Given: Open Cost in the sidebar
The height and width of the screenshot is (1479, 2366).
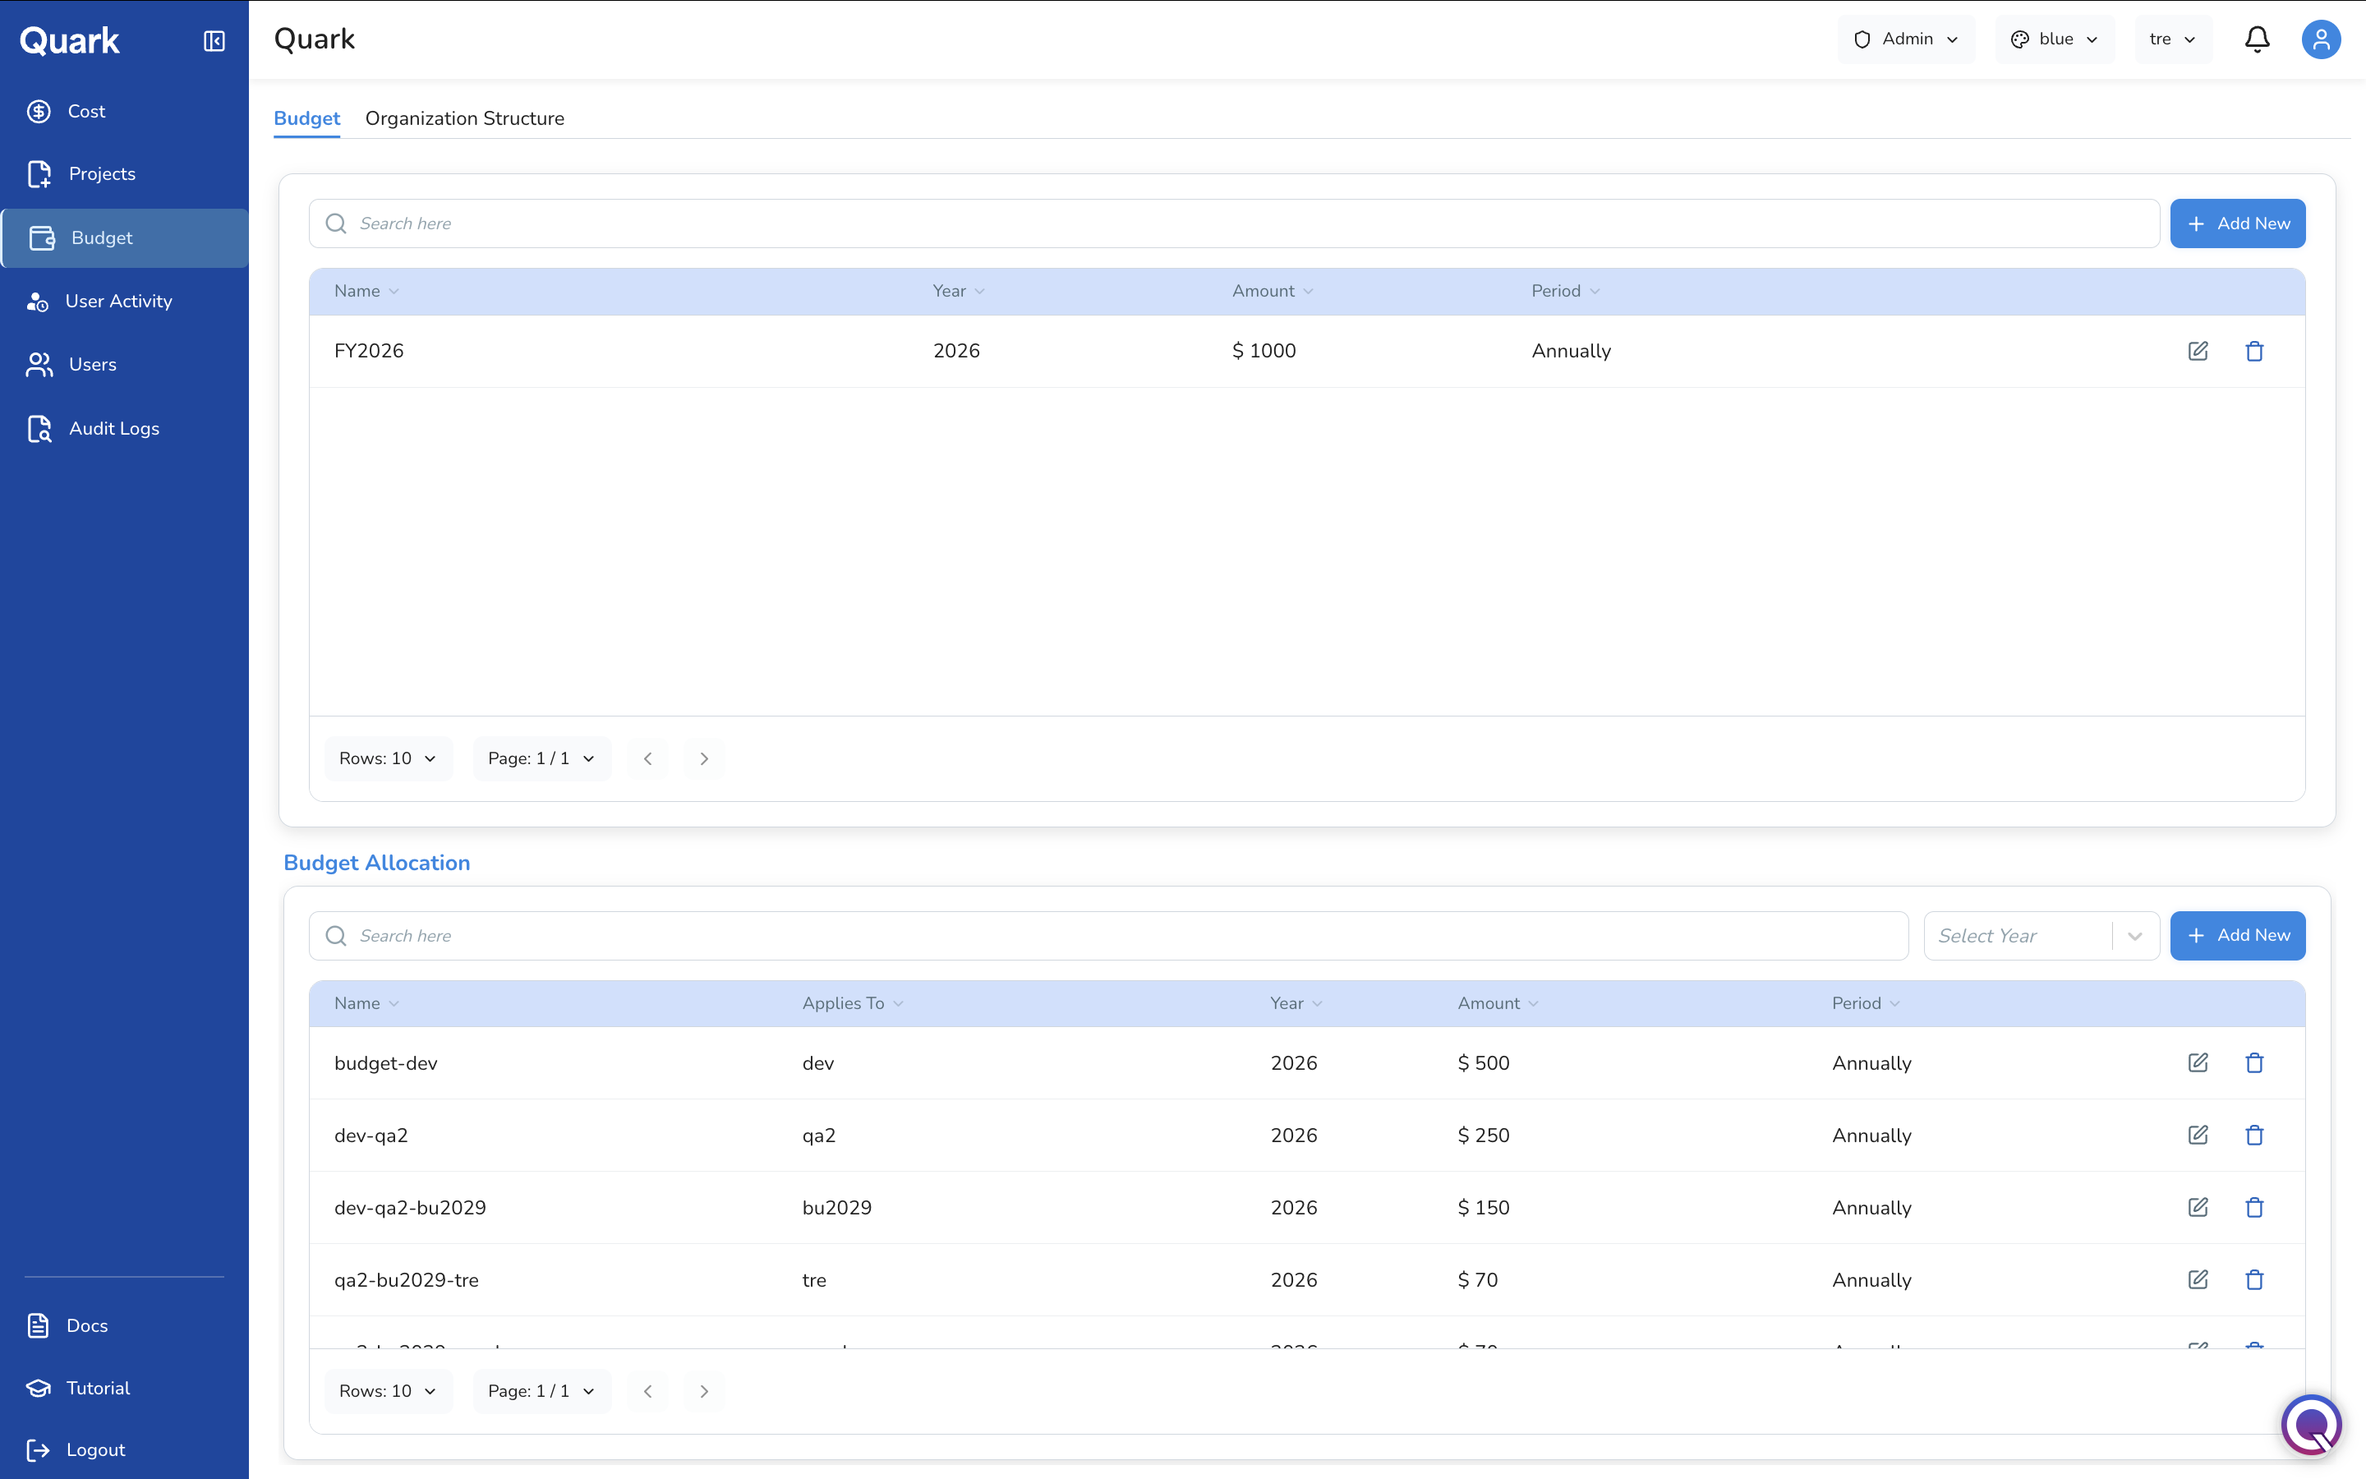Looking at the screenshot, I should point(124,112).
